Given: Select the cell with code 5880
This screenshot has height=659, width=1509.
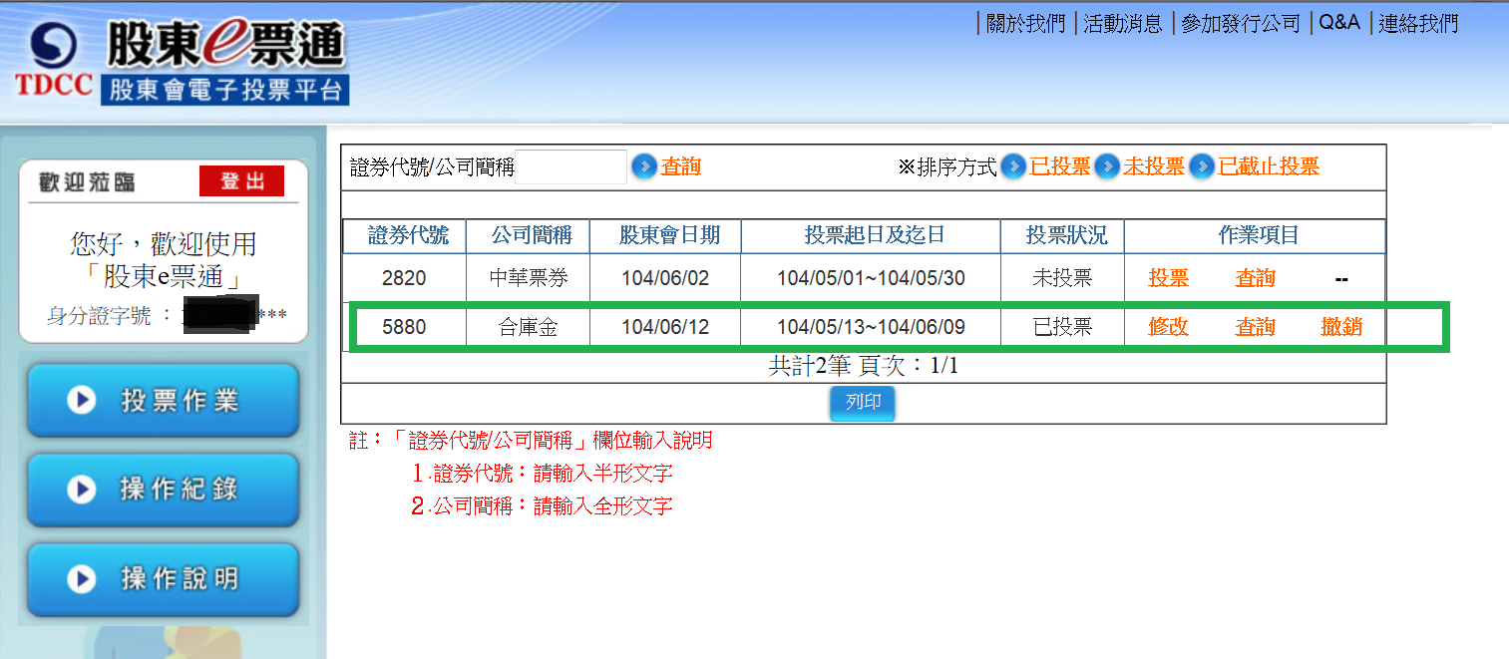Looking at the screenshot, I should 404,326.
